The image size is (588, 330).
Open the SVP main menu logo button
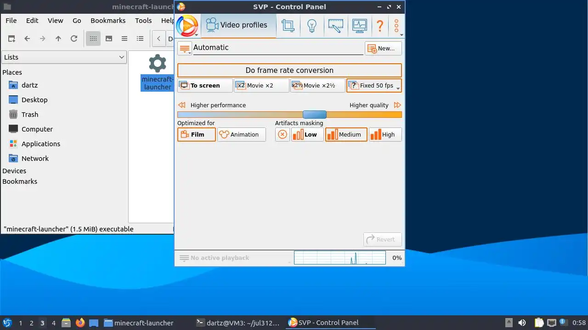point(187,26)
